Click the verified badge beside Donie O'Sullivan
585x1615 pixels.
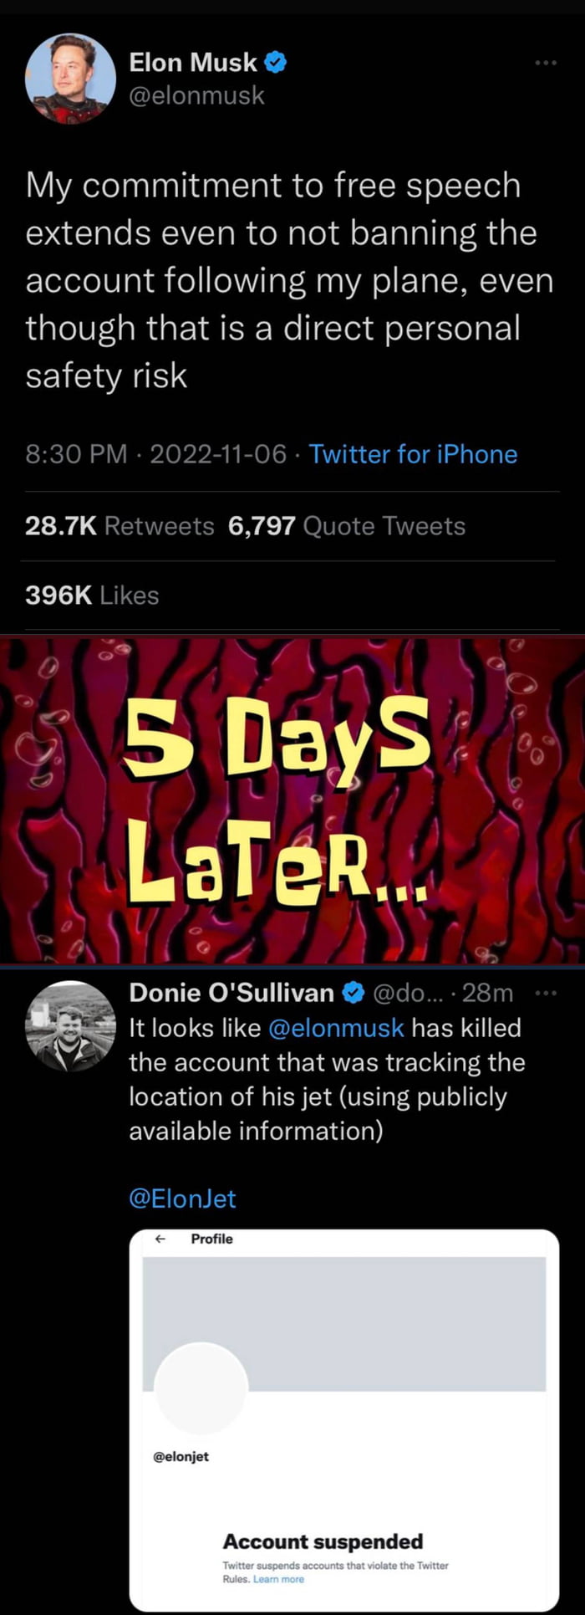[353, 993]
